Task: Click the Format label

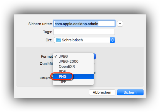Action: pyautogui.click(x=47, y=56)
